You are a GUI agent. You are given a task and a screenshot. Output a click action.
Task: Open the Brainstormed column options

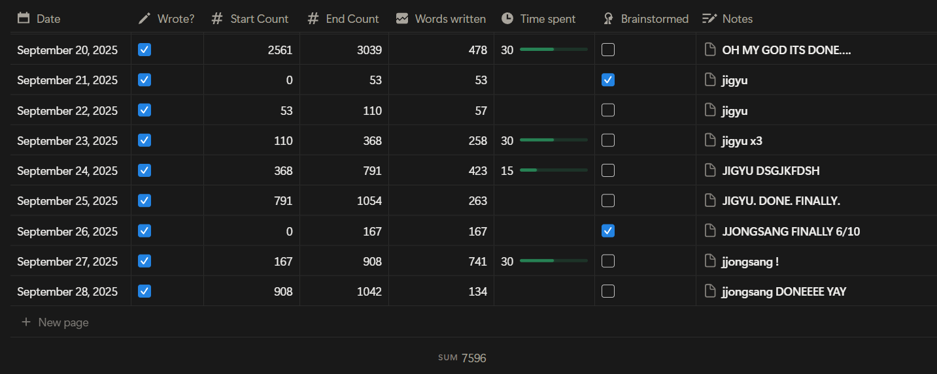654,19
